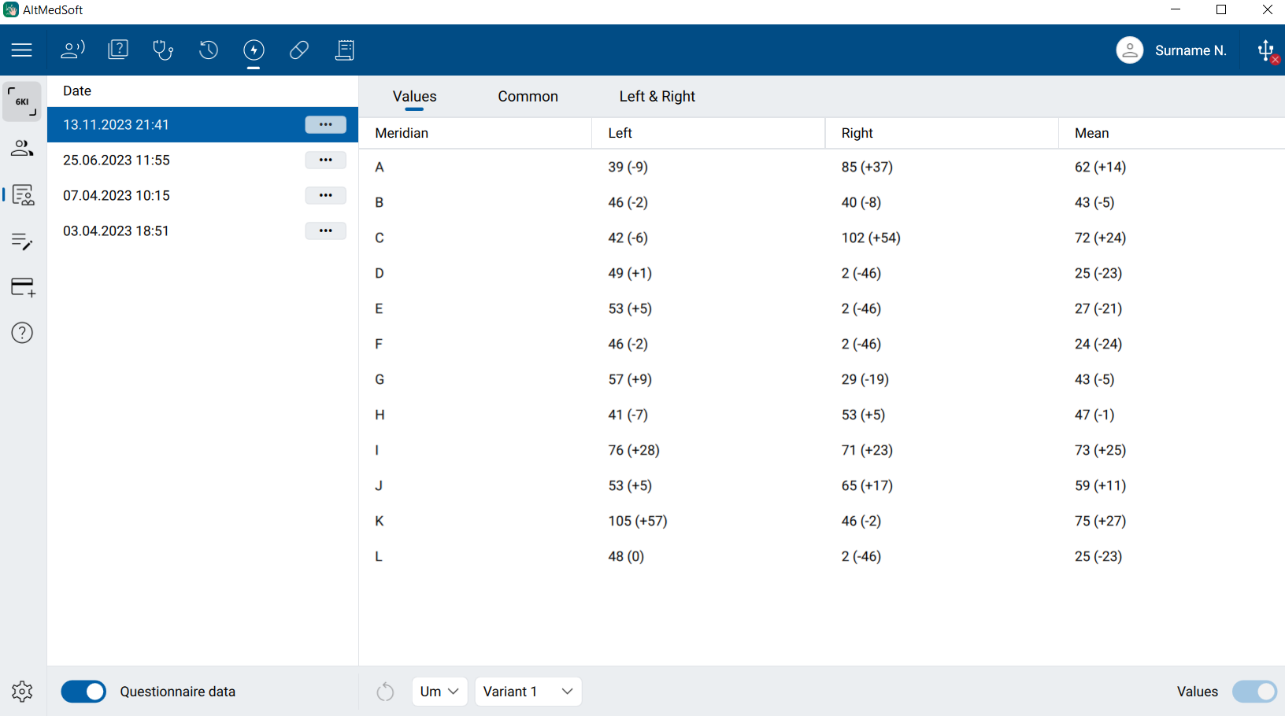Toggle the Values switch at bottom right

(x=1254, y=692)
